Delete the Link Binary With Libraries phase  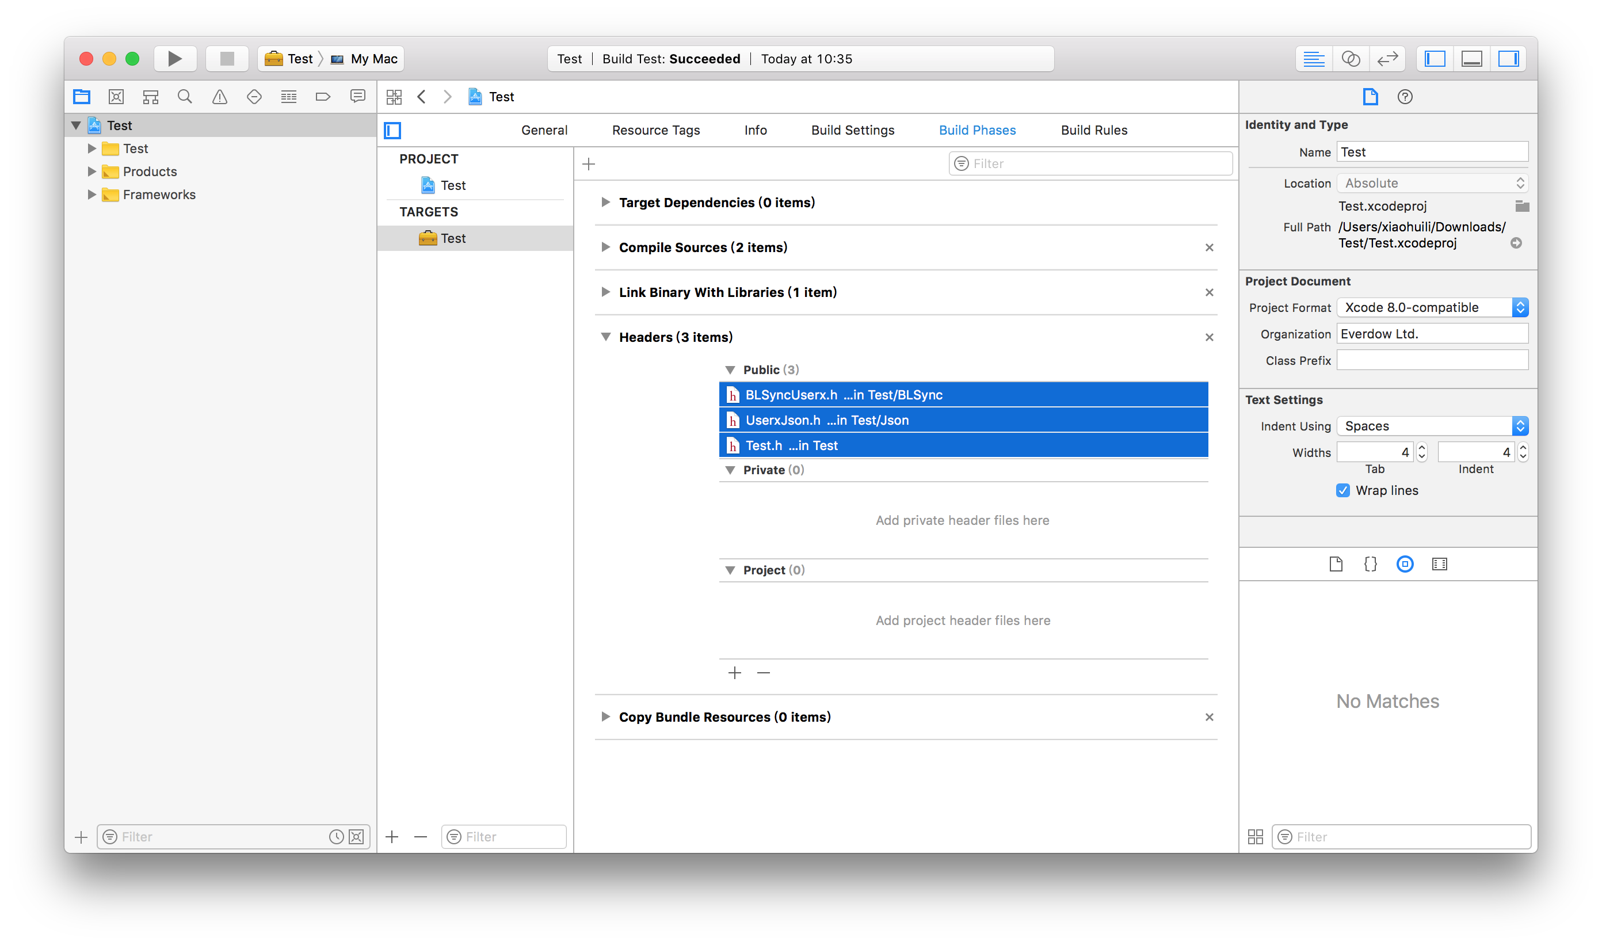1209,292
